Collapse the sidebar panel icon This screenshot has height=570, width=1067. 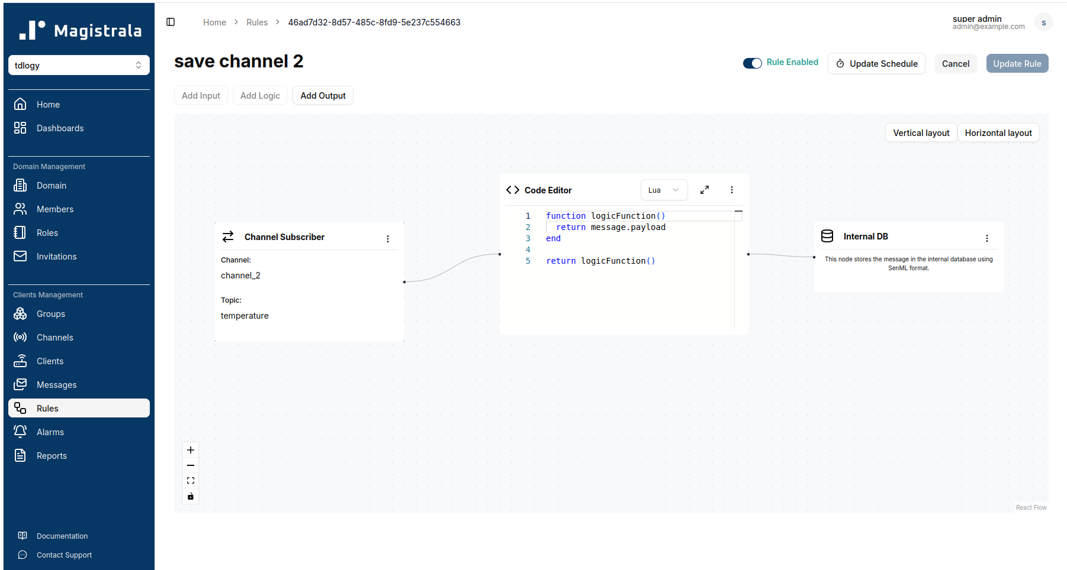[171, 22]
